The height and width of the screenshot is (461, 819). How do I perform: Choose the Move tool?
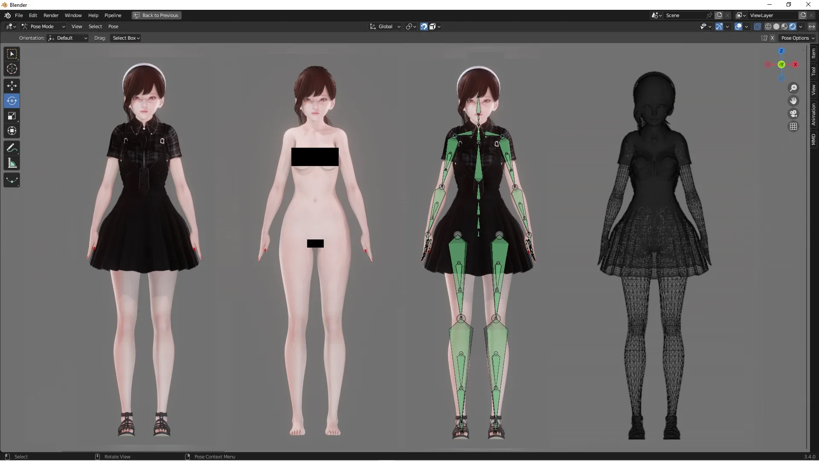pos(12,86)
